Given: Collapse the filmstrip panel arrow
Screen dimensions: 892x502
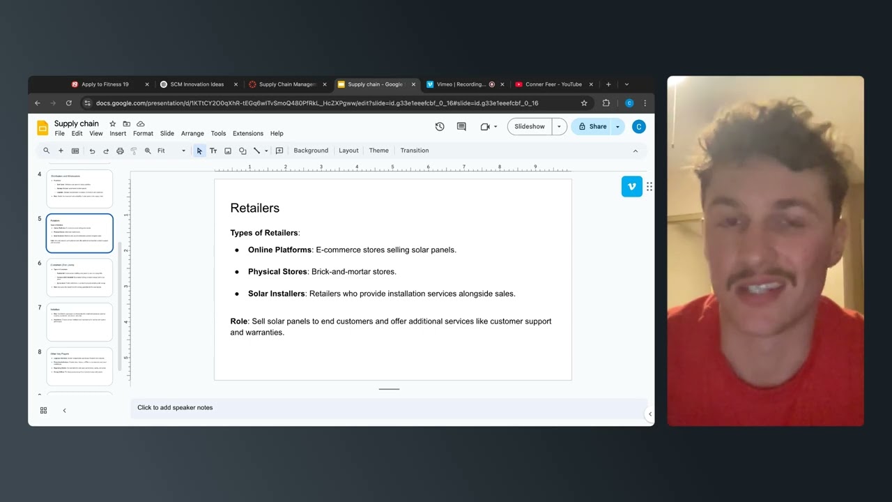Looking at the screenshot, I should click(x=64, y=411).
